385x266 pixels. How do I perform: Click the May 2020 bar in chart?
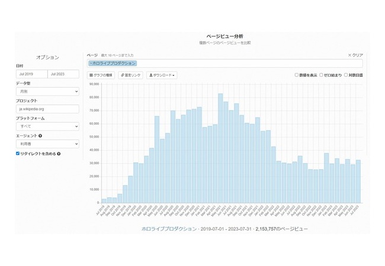[x=156, y=160]
